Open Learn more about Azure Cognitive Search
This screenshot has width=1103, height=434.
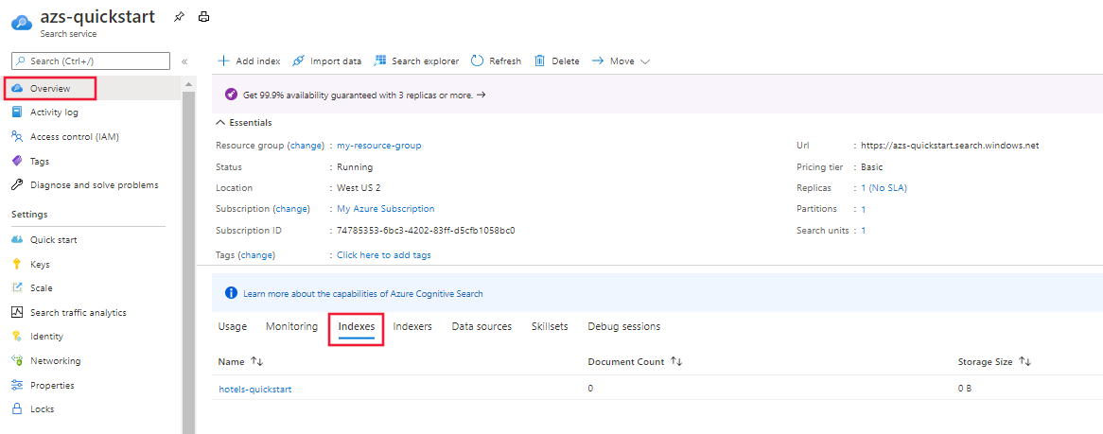363,293
